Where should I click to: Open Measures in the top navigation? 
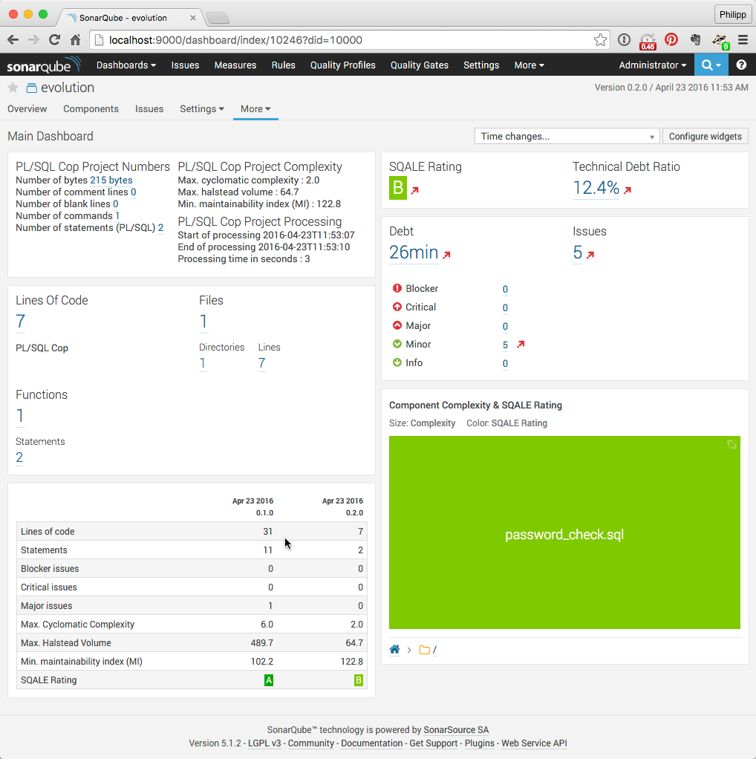[235, 65]
